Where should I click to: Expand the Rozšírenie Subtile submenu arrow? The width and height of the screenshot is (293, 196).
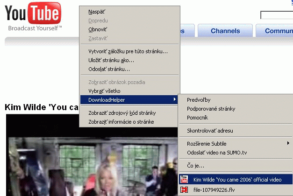(x=288, y=143)
